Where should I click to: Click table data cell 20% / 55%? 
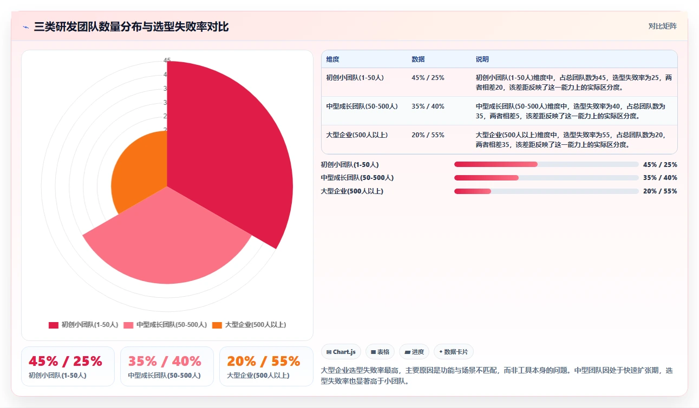(428, 135)
